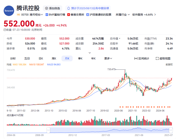Click the 振幅 value 4.75%
The image size is (176, 139).
(66, 48)
